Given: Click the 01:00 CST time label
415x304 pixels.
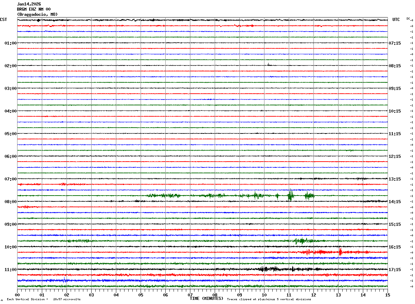Looking at the screenshot, I should (x=11, y=43).
